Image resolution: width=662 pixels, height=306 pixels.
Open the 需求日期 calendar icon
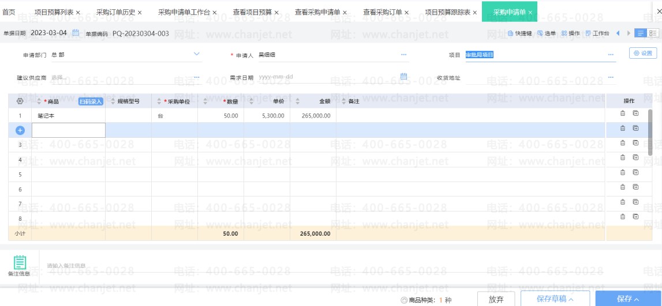click(403, 77)
